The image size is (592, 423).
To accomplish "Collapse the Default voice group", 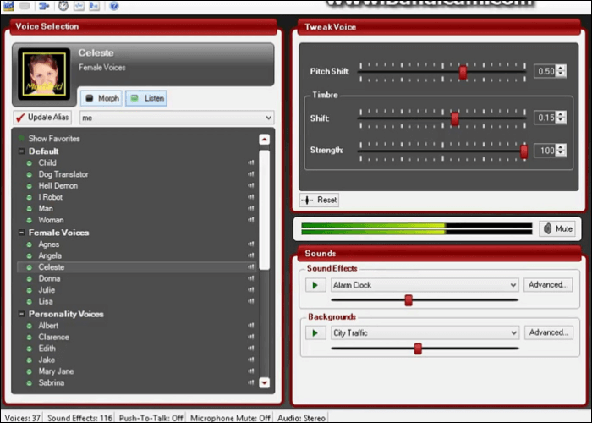I will 21,151.
